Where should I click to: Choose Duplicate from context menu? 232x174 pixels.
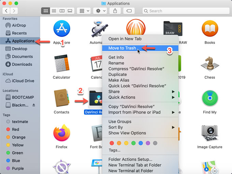(140, 74)
